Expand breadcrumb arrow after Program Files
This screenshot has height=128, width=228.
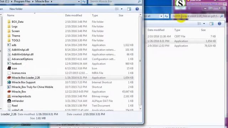coord(33,1)
